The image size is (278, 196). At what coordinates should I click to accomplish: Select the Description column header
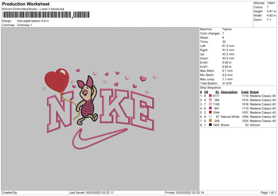coord(229,92)
